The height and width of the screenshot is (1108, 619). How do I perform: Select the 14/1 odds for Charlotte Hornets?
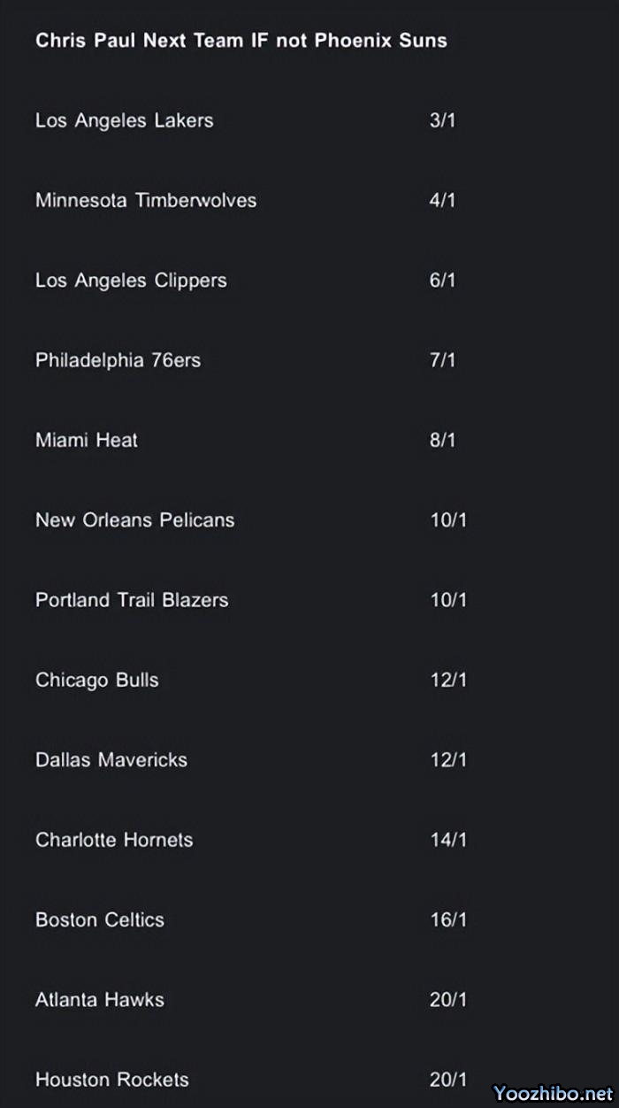click(448, 840)
